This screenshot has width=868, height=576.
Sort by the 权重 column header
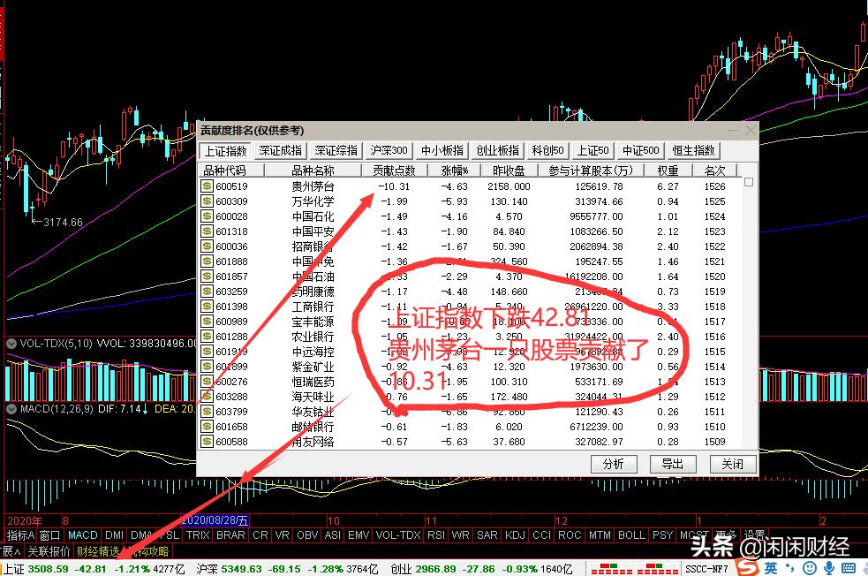[x=668, y=170]
